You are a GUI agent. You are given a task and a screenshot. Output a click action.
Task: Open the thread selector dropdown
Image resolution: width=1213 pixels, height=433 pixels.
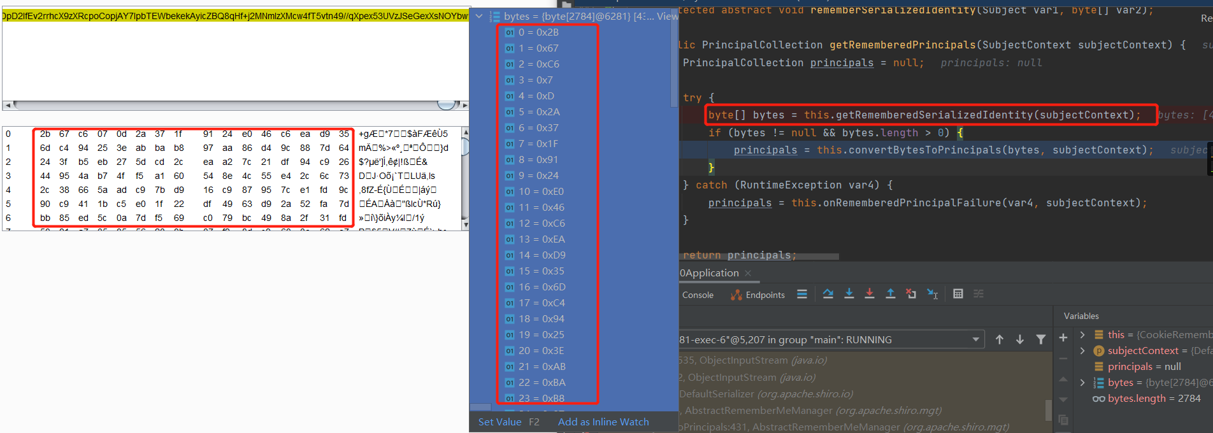tap(975, 340)
